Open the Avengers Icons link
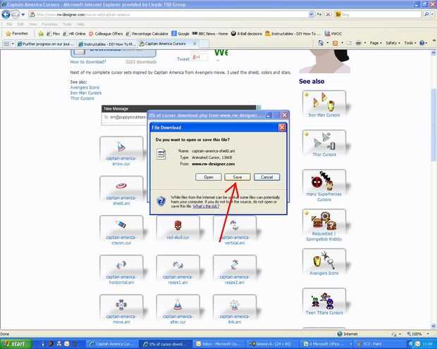Viewport: 437px width, 349px height. pyautogui.click(x=85, y=87)
